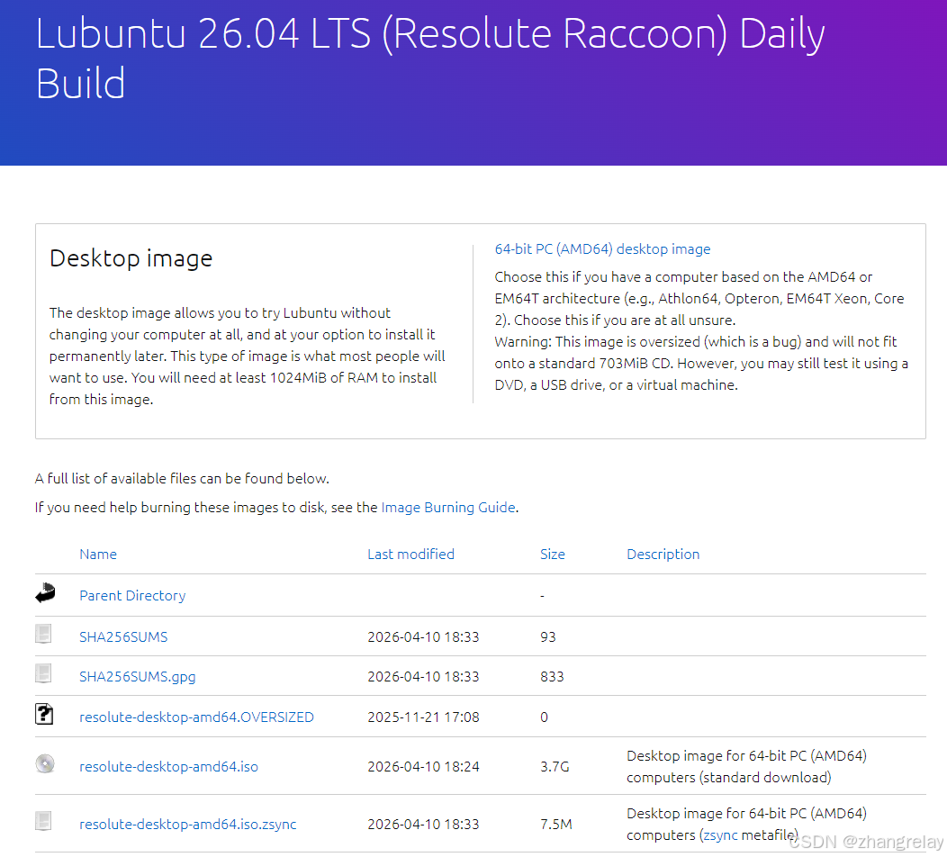Click the 7.5M size value
Viewport: 947px width, 857px height.
pos(555,825)
